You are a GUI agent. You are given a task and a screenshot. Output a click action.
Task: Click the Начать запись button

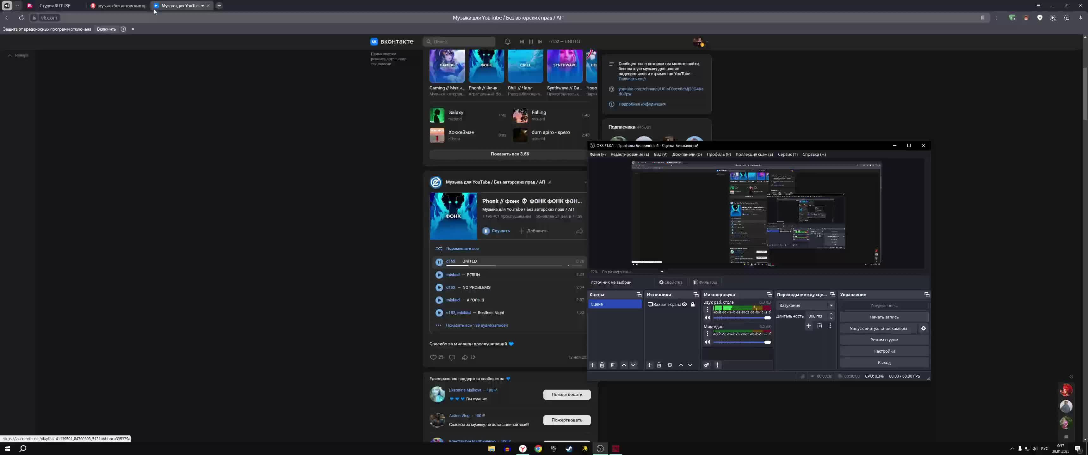tap(884, 317)
